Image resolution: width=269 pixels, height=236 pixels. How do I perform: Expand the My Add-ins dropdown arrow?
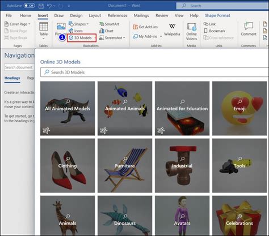pos(161,36)
